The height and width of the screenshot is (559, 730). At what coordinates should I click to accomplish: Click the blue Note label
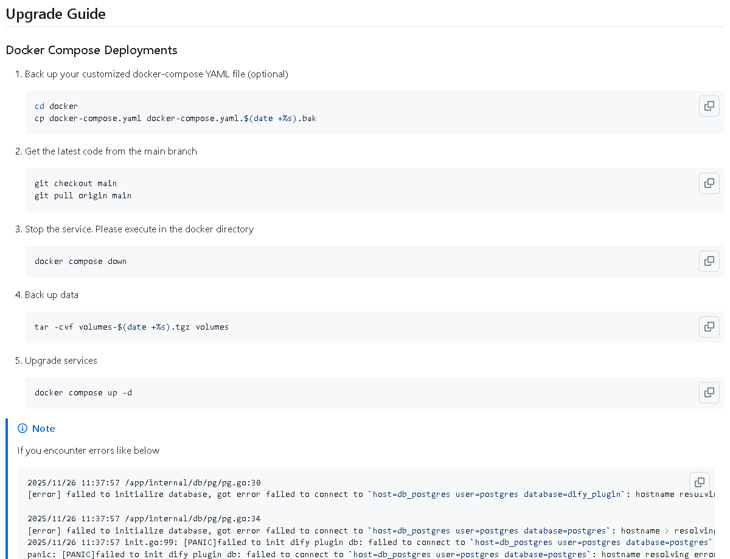[44, 429]
